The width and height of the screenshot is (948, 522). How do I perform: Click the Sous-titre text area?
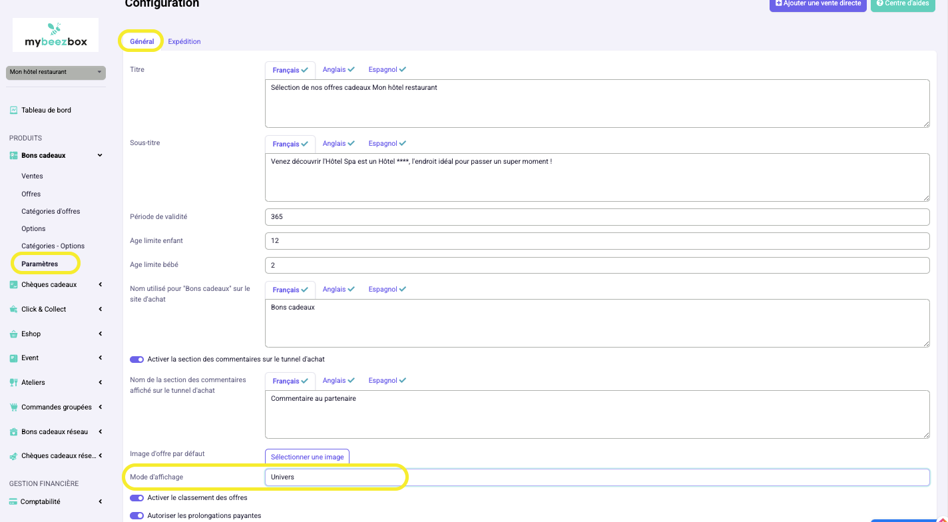tap(597, 177)
